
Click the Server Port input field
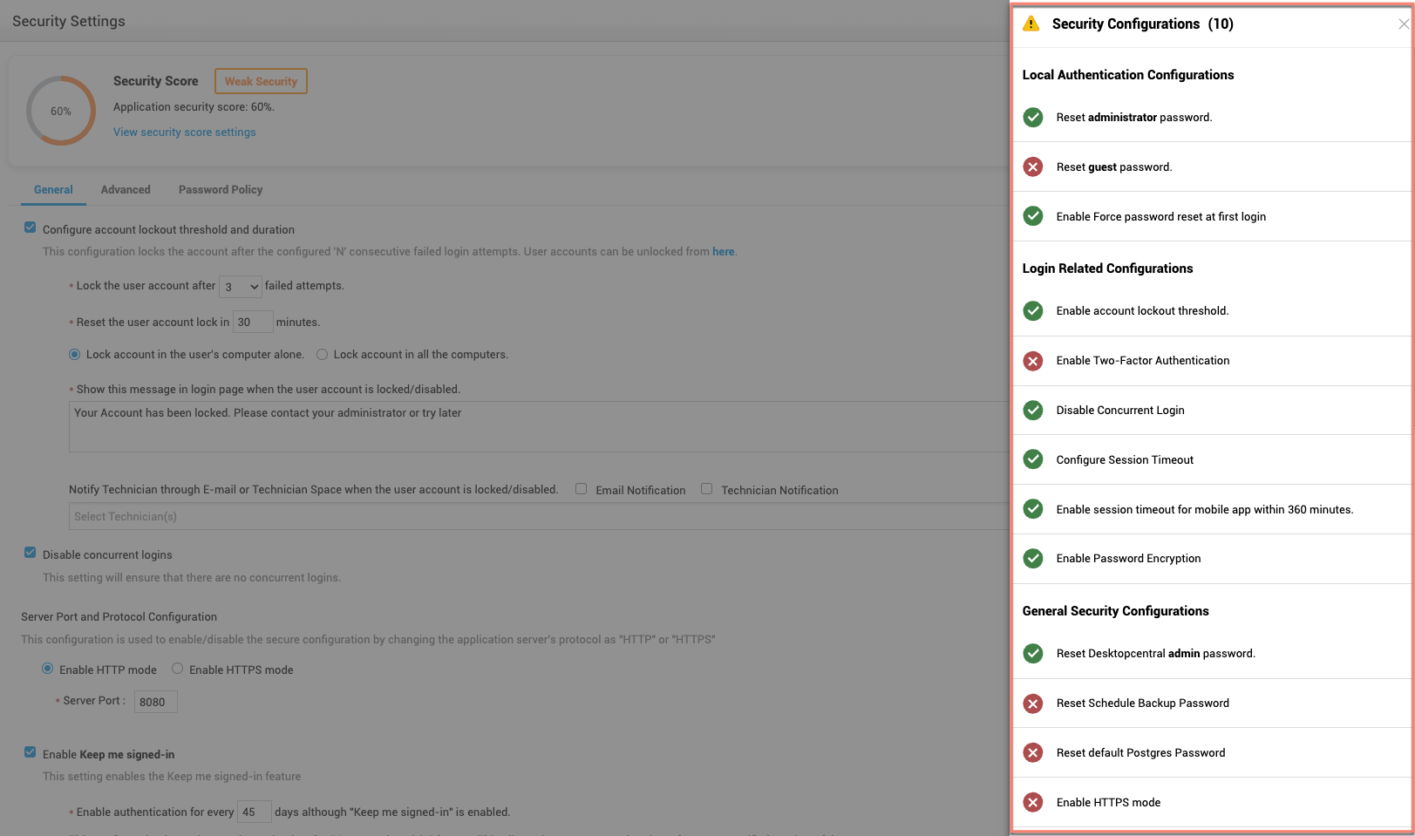[x=155, y=702]
